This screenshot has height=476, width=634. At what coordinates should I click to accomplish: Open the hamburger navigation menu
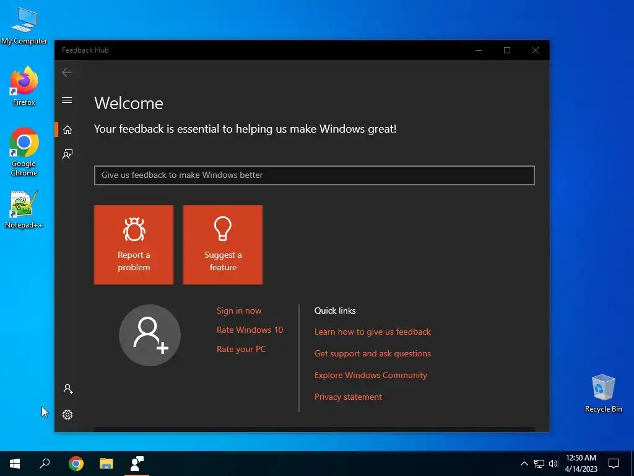pos(67,100)
